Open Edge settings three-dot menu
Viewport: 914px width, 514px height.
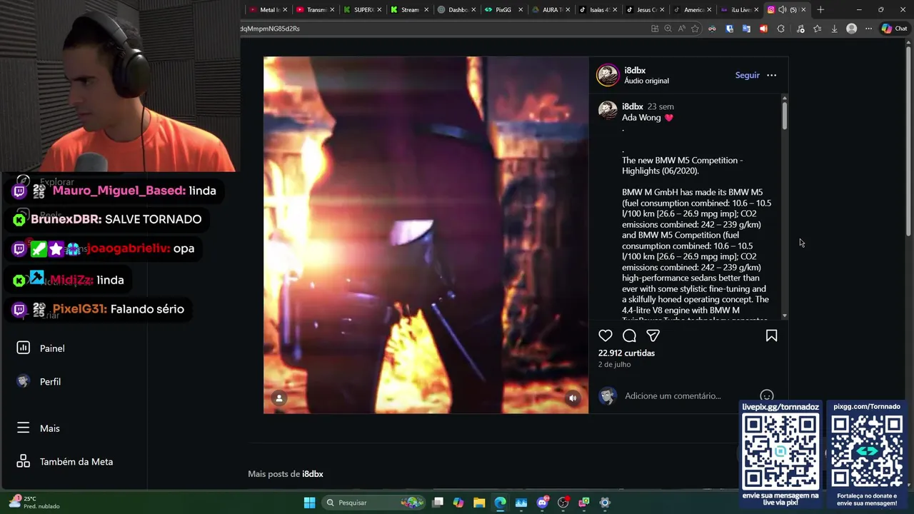pyautogui.click(x=868, y=29)
